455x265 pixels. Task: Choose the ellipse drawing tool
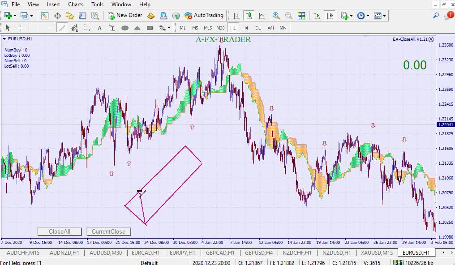(125, 28)
